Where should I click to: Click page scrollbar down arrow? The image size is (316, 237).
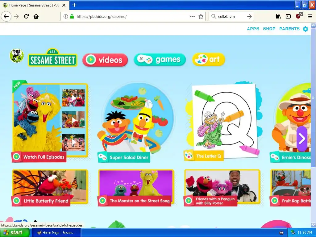point(314,225)
